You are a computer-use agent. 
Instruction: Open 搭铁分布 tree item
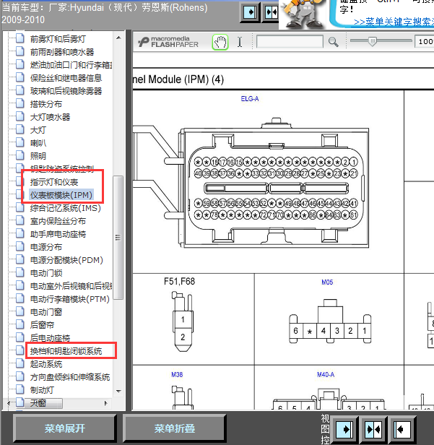[x=46, y=104]
